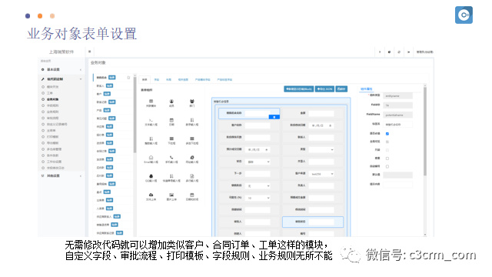This screenshot has height=277, width=492.
Task: Enable the 查重 checkbox
Action: (387, 159)
